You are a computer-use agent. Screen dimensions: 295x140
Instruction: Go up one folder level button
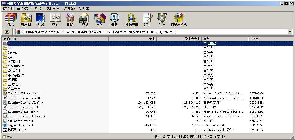coord(7,32)
